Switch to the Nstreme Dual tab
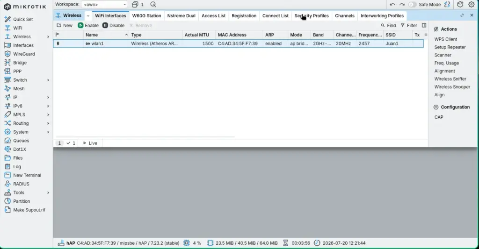This screenshot has height=249, width=479. (x=181, y=16)
